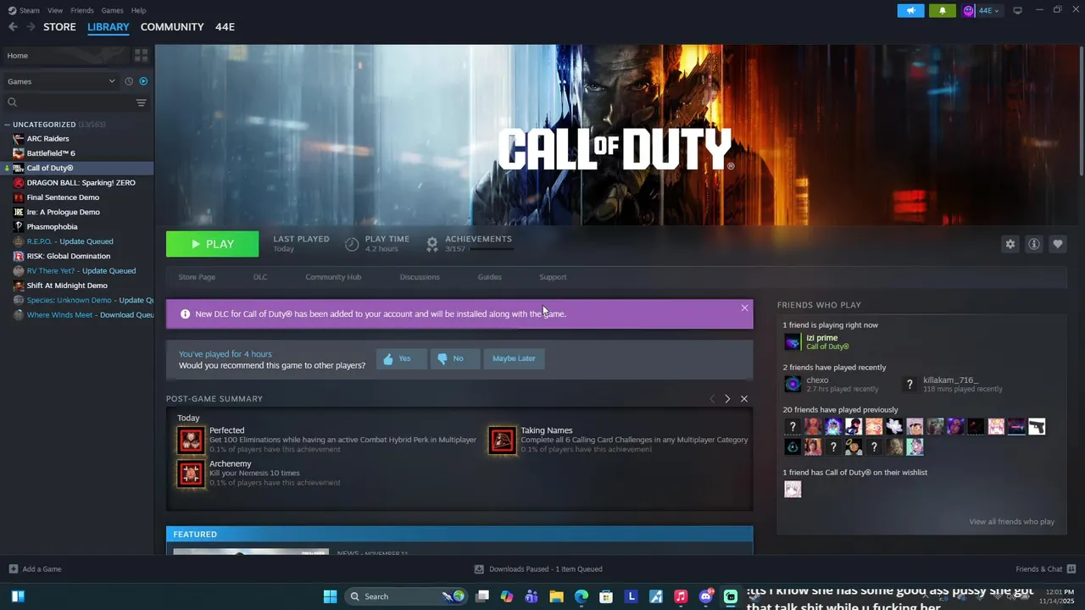
Task: Open Friends & Chat
Action: 1045,569
